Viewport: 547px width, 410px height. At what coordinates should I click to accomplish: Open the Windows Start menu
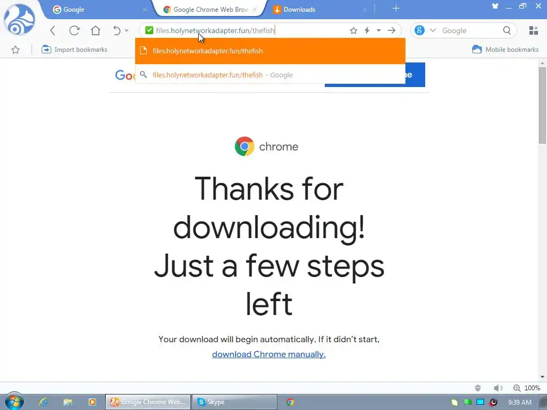(x=14, y=401)
